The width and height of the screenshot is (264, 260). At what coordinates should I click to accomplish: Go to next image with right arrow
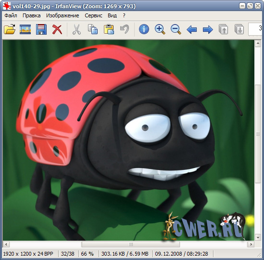pos(208,29)
